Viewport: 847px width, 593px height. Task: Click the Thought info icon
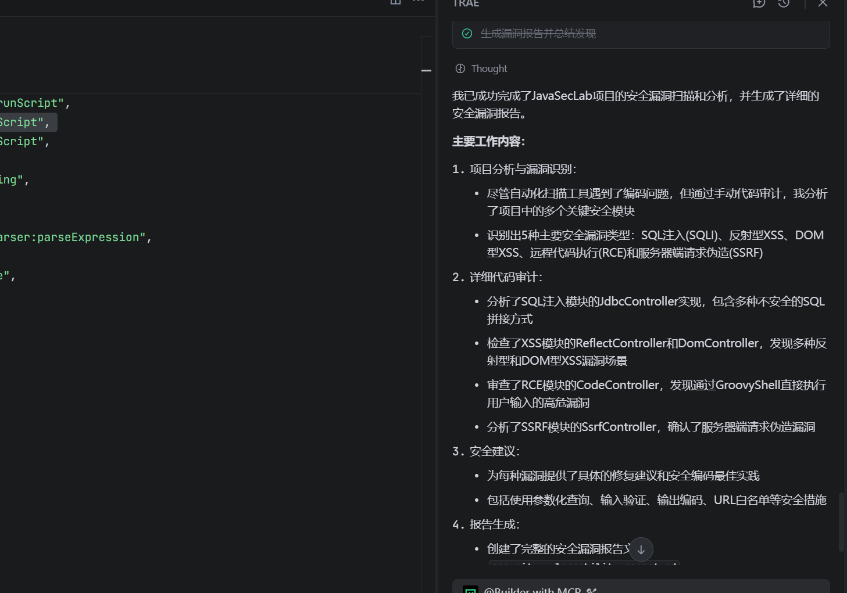tap(460, 68)
